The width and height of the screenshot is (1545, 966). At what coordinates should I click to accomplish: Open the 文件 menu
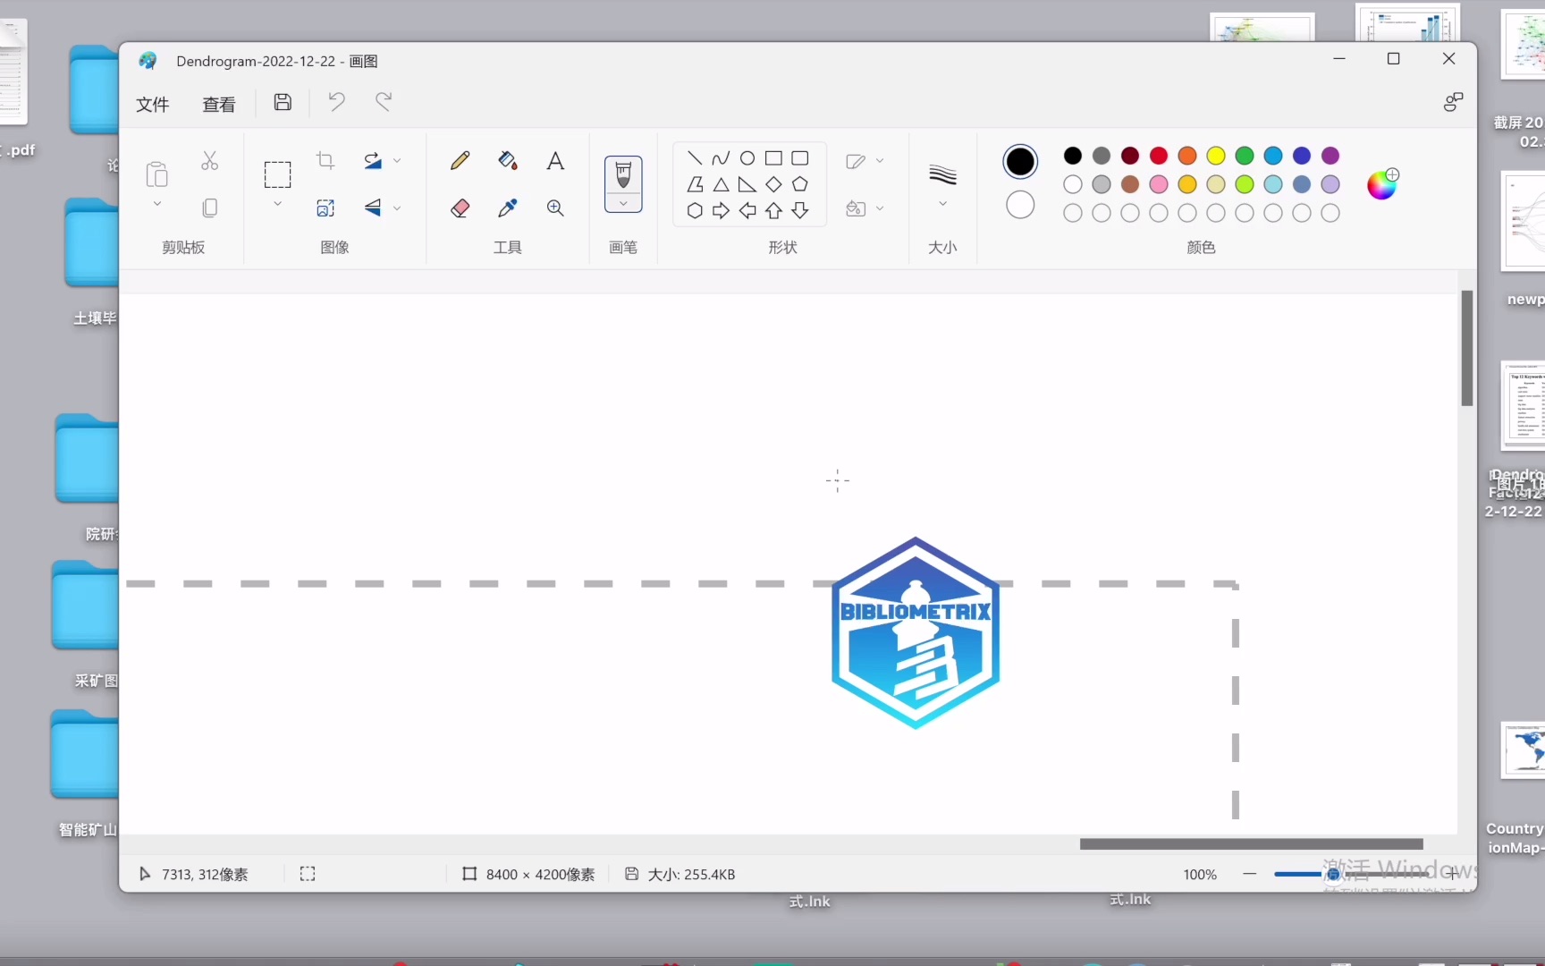[153, 105]
